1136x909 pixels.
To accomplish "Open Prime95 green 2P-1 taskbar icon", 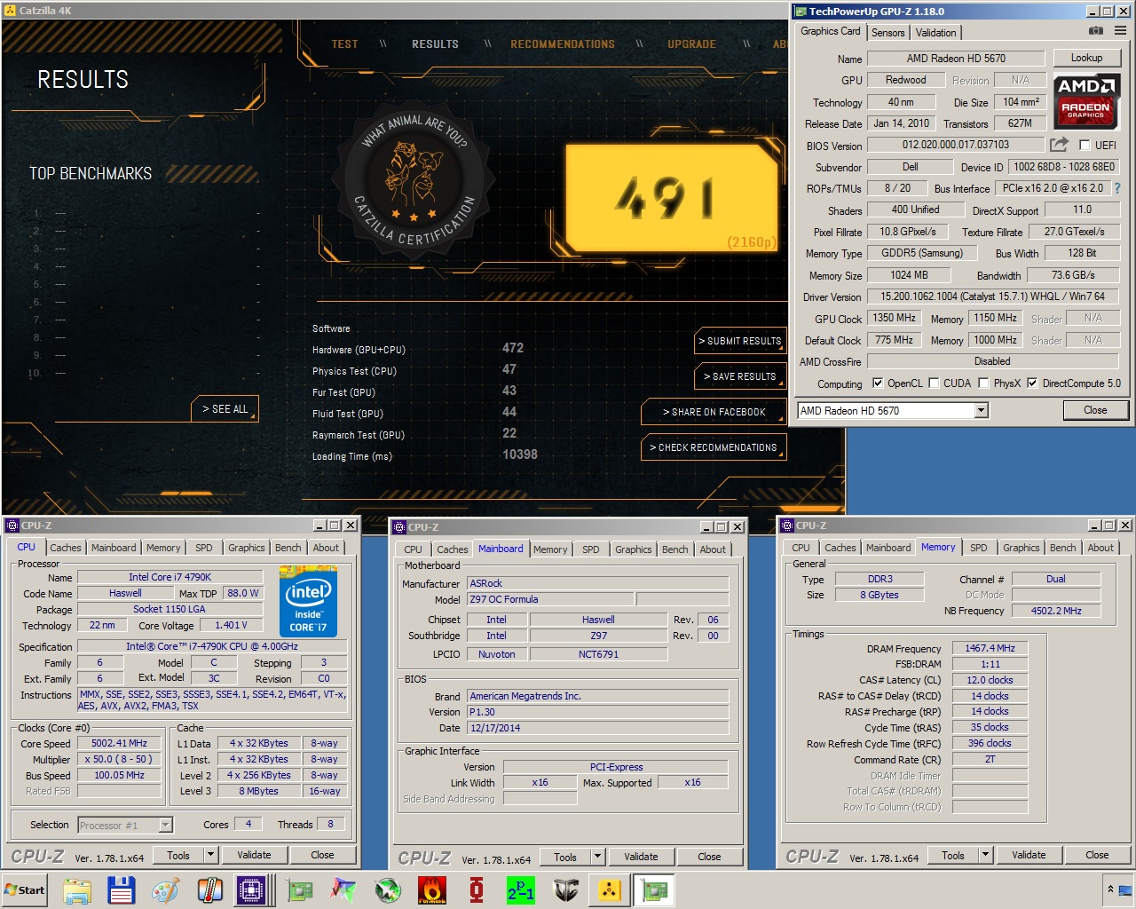I will coord(521,890).
